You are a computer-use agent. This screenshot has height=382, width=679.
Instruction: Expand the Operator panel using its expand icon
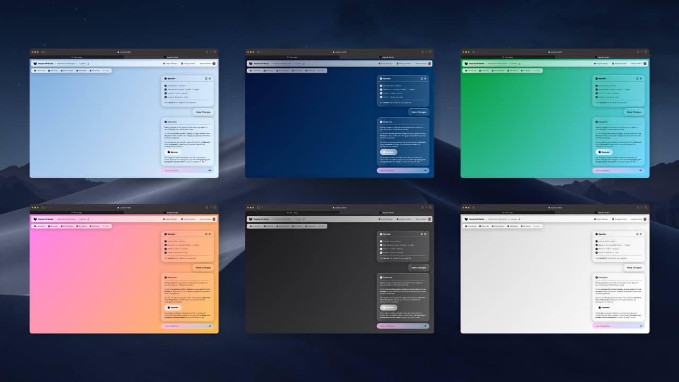206,79
